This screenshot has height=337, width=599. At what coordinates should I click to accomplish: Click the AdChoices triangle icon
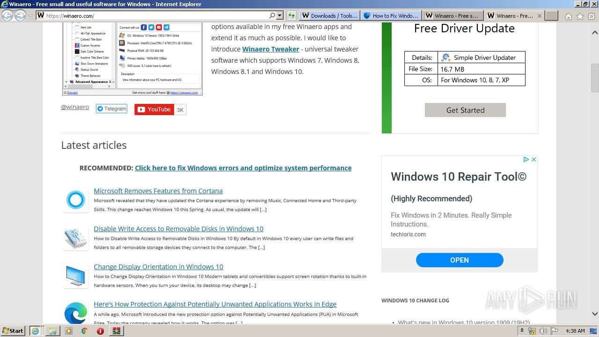coord(526,160)
